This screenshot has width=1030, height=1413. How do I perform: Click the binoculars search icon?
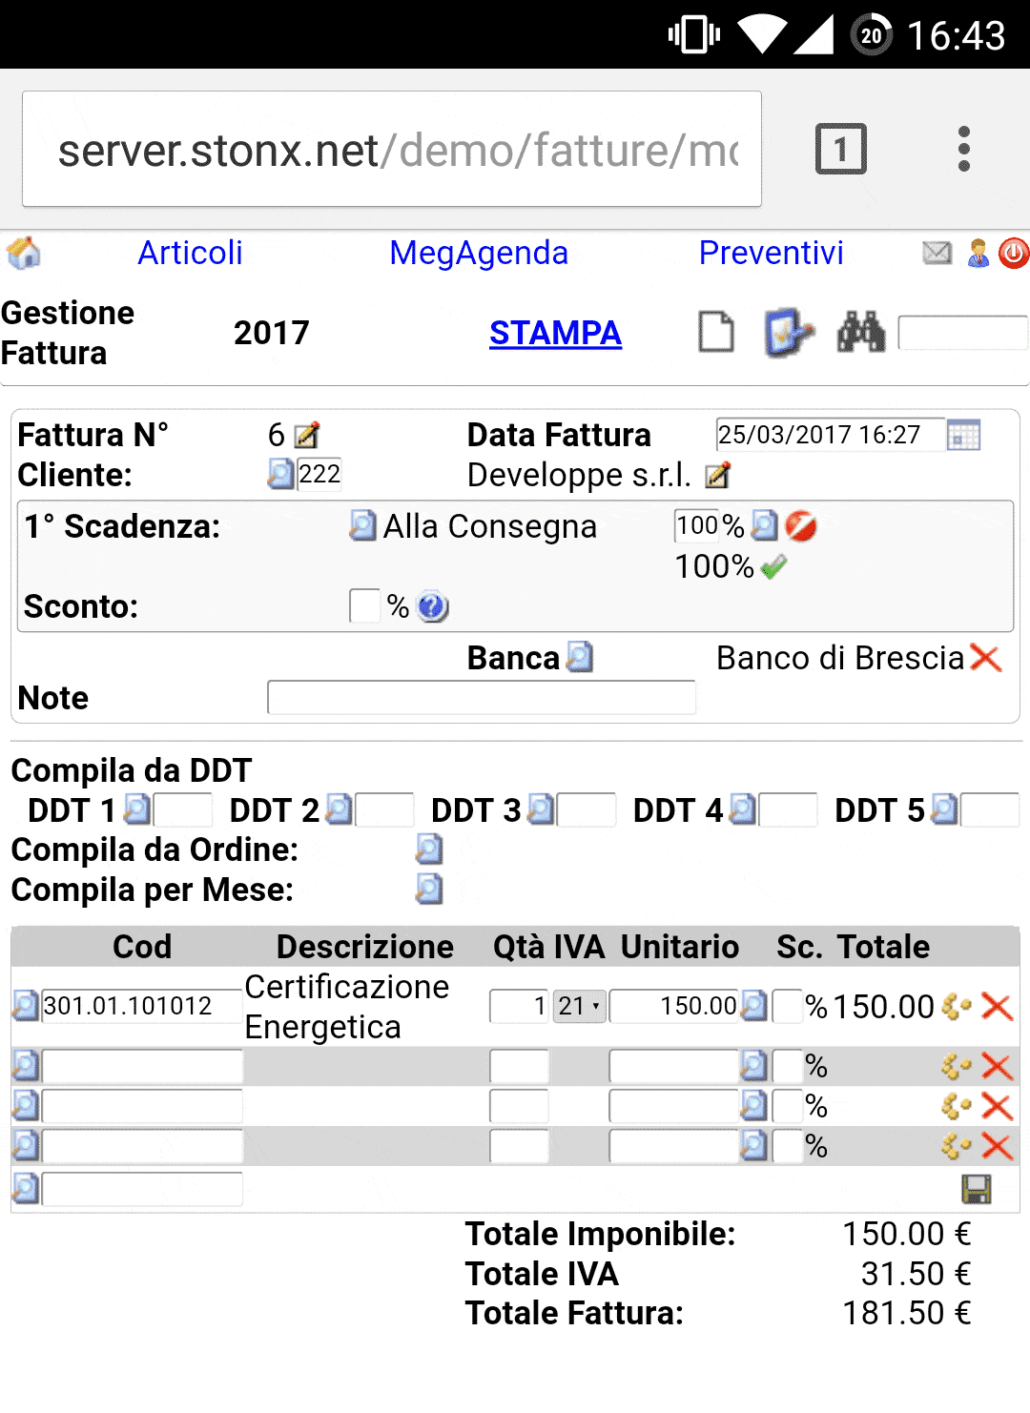point(860,333)
